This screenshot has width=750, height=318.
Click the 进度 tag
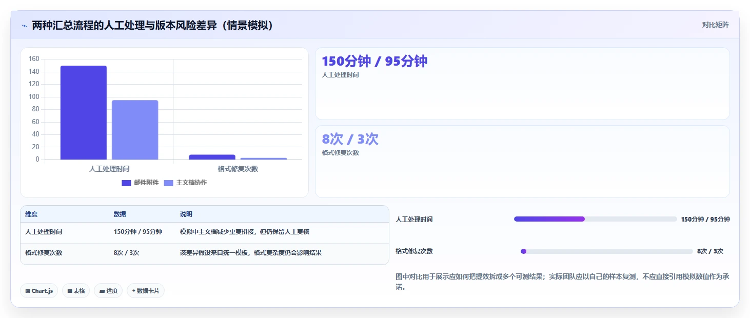click(108, 291)
